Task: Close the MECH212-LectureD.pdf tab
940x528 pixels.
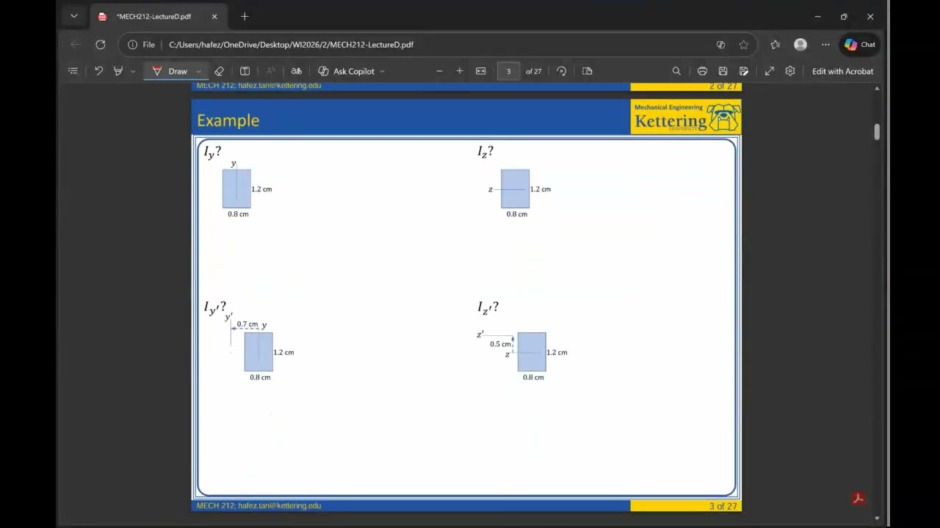Action: (214, 16)
